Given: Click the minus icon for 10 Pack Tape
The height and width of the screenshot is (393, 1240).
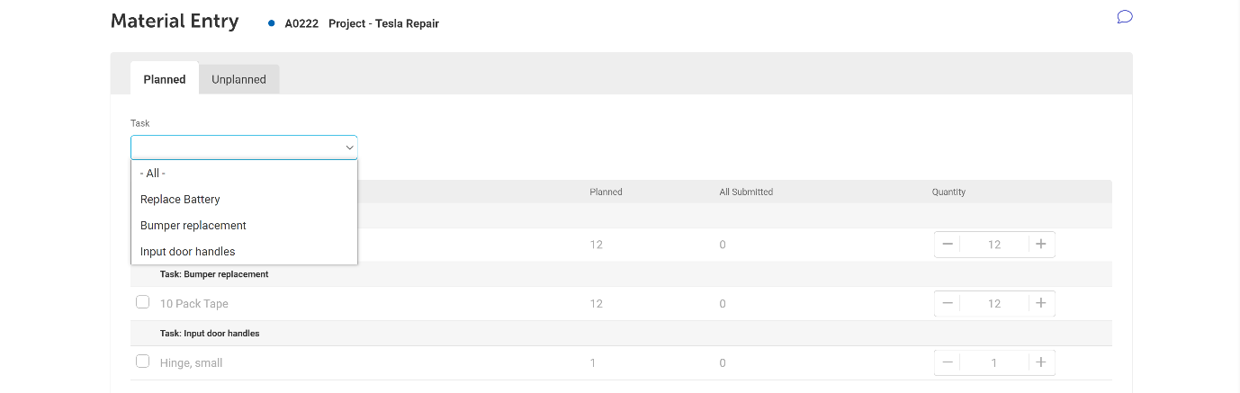Looking at the screenshot, I should pos(948,304).
